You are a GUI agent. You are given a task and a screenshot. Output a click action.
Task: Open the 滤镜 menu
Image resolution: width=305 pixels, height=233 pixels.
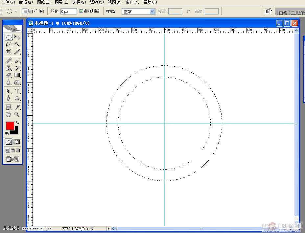pyautogui.click(x=97, y=2)
